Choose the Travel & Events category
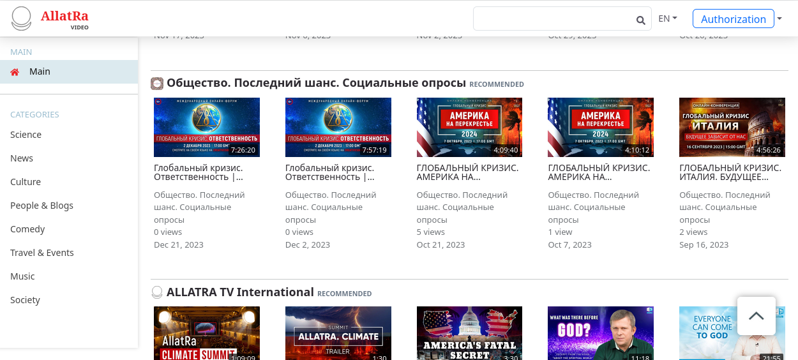The width and height of the screenshot is (798, 360). tap(42, 253)
